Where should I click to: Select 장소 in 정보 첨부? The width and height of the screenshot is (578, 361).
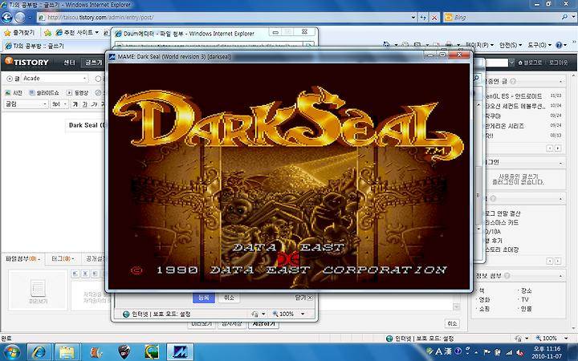[x=526, y=290]
